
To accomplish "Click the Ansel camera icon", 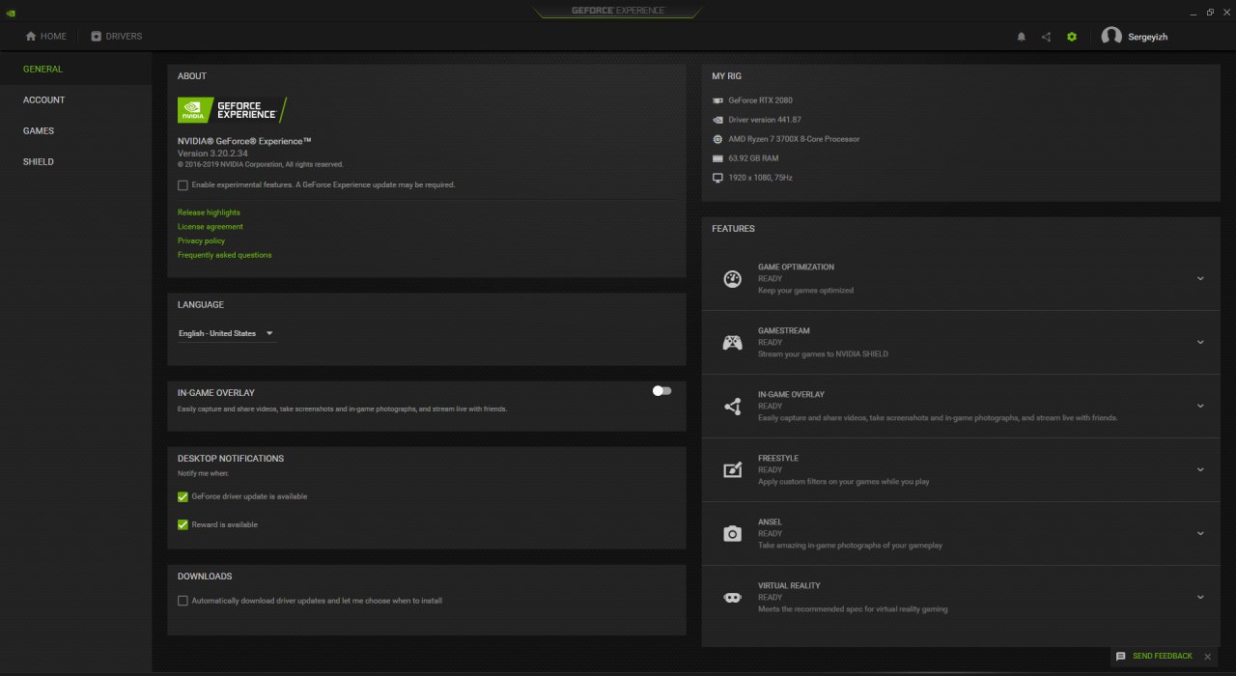I will [732, 534].
